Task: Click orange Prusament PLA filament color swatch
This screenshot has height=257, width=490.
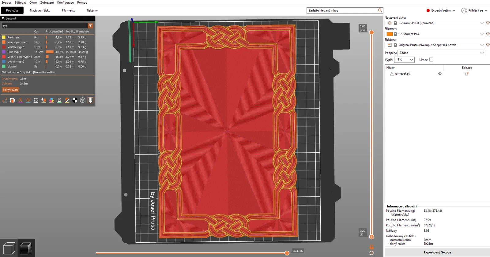Action: pos(390,34)
